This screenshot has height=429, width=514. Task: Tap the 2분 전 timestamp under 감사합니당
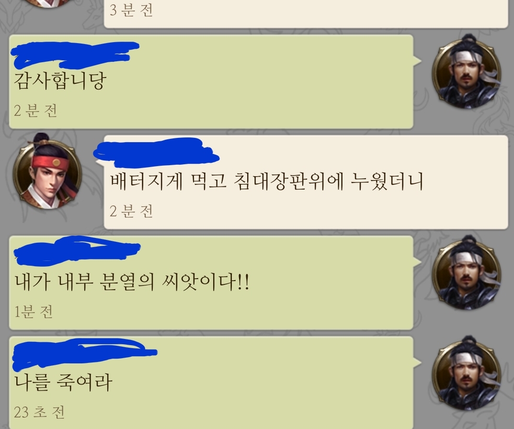point(35,111)
